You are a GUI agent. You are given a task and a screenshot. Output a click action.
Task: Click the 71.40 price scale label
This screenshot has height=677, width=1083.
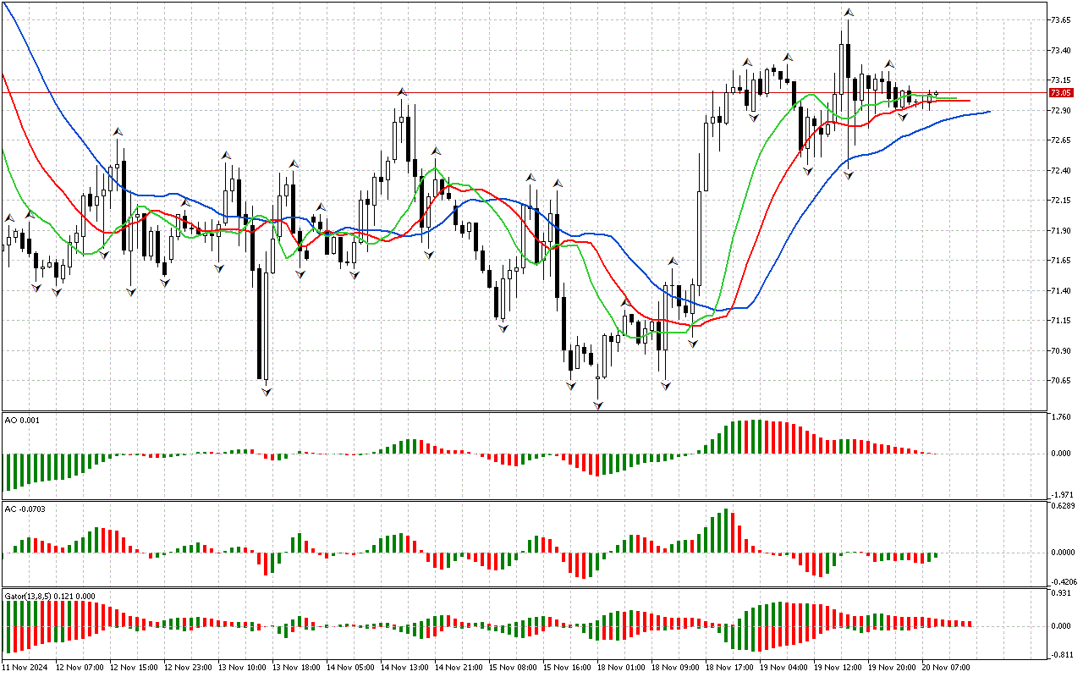(x=1061, y=291)
